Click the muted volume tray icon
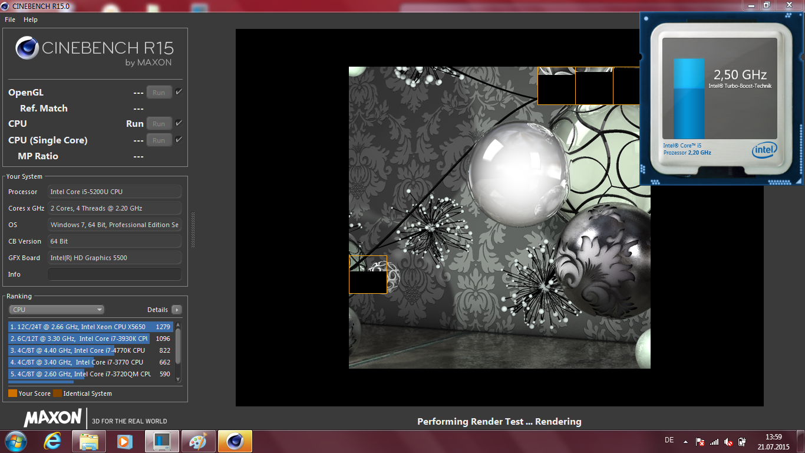The image size is (805, 453). [728, 441]
